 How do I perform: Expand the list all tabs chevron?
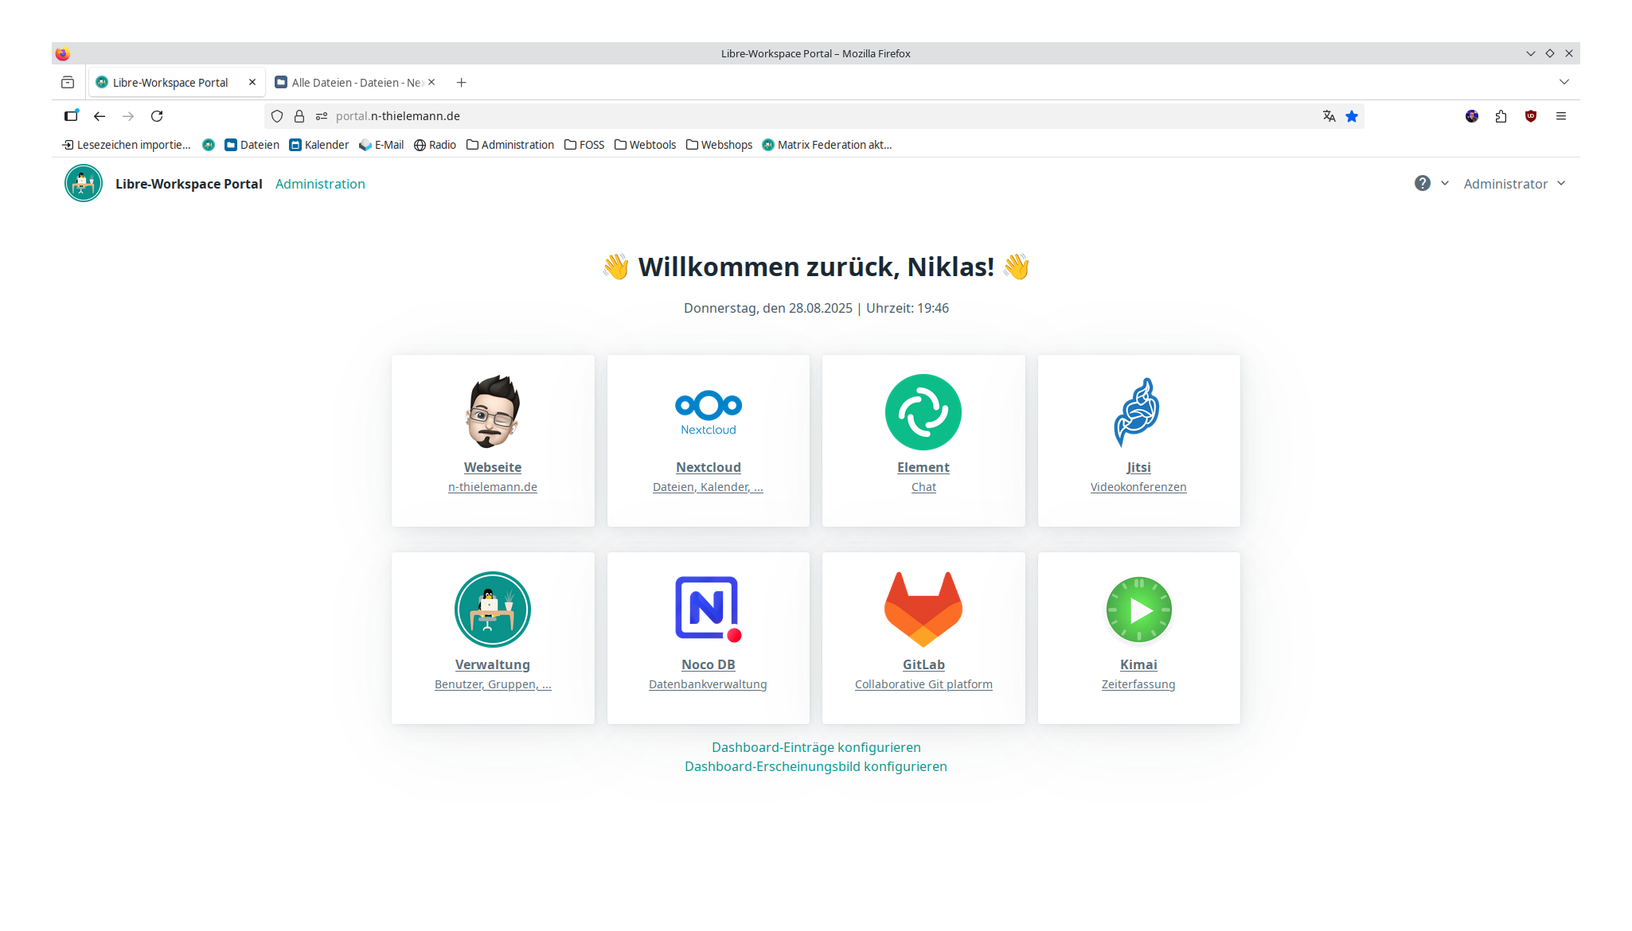coord(1564,82)
